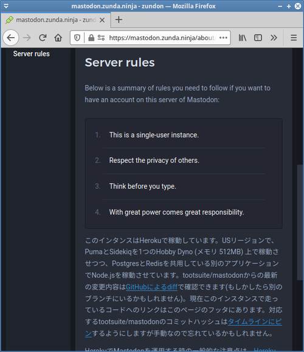Minimize the Firefox window

(280, 6)
